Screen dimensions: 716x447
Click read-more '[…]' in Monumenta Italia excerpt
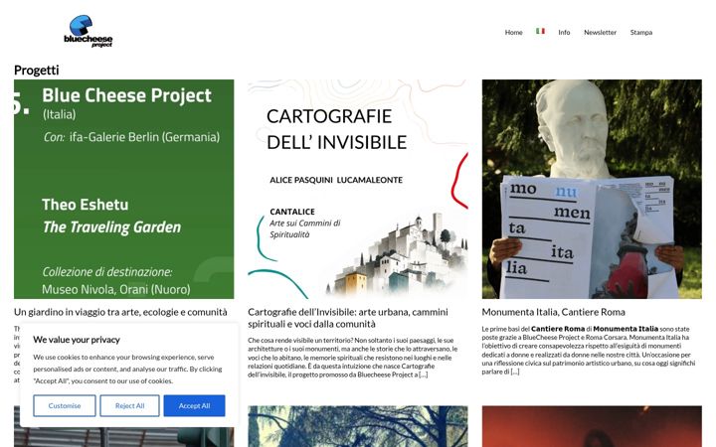click(515, 372)
